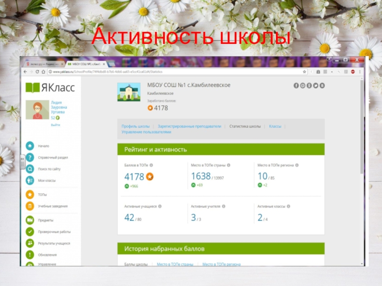The width and height of the screenshot is (382, 286).
Task: Open Chrome's three-dot menu
Action: (360, 72)
